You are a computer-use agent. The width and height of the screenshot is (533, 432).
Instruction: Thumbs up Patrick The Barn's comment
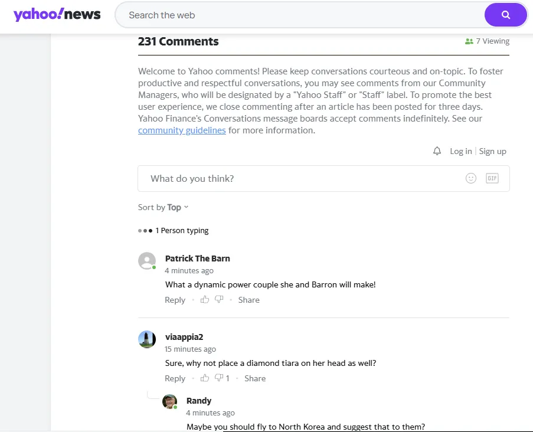click(x=205, y=300)
